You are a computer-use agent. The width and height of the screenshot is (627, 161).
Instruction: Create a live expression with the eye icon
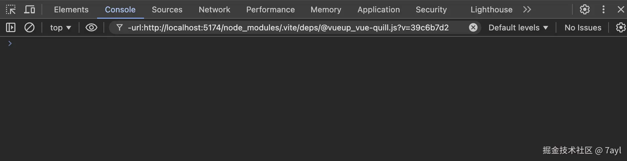click(91, 27)
